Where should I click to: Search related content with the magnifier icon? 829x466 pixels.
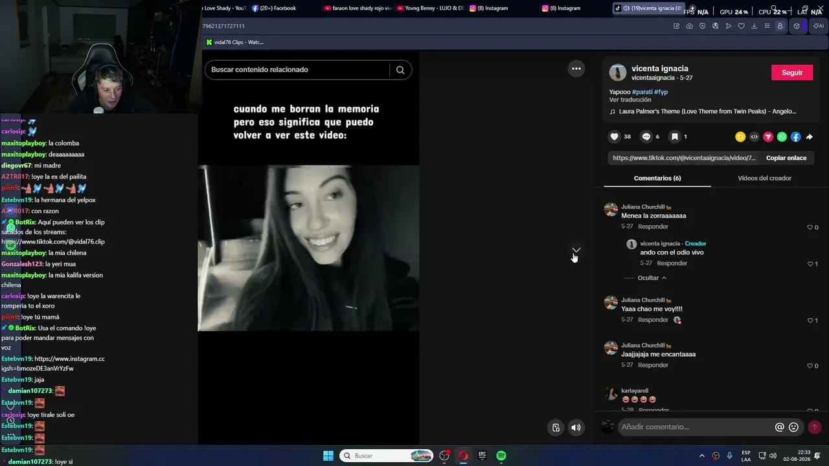point(400,70)
